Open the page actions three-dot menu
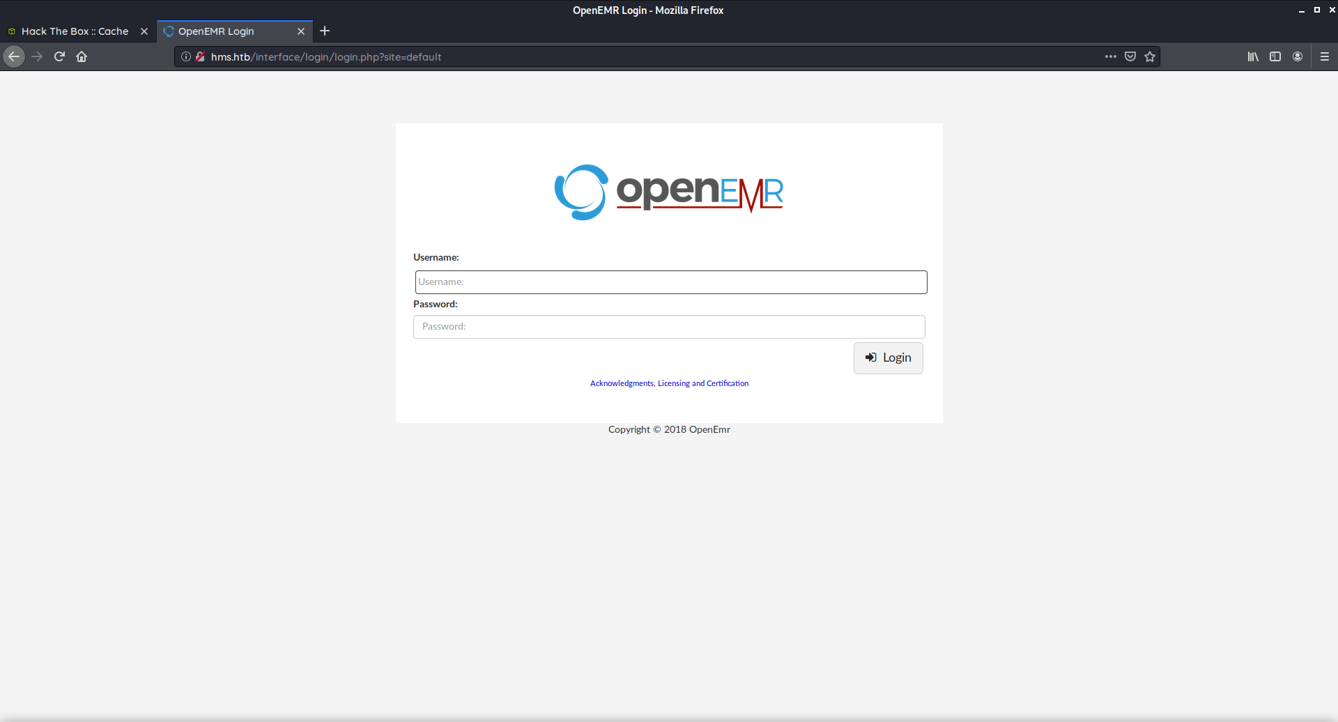Screen dimensions: 1338x722 (x=1111, y=56)
